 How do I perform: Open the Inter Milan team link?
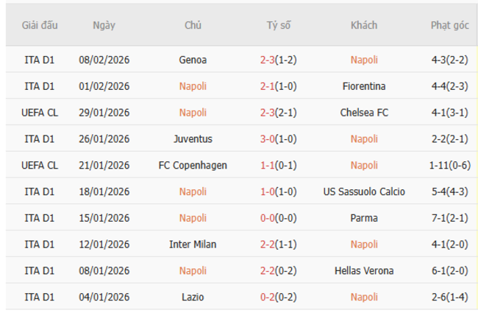(193, 245)
